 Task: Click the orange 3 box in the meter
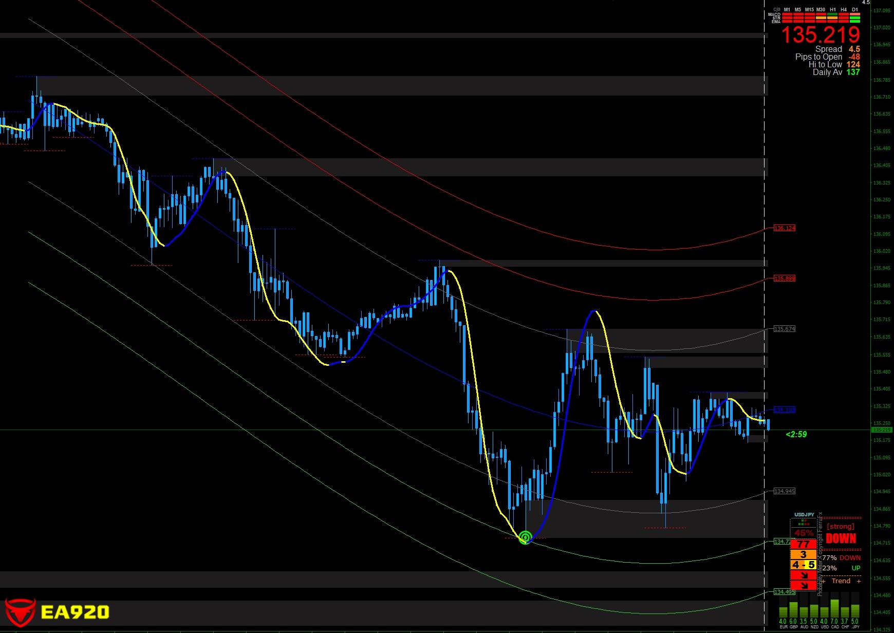click(803, 554)
